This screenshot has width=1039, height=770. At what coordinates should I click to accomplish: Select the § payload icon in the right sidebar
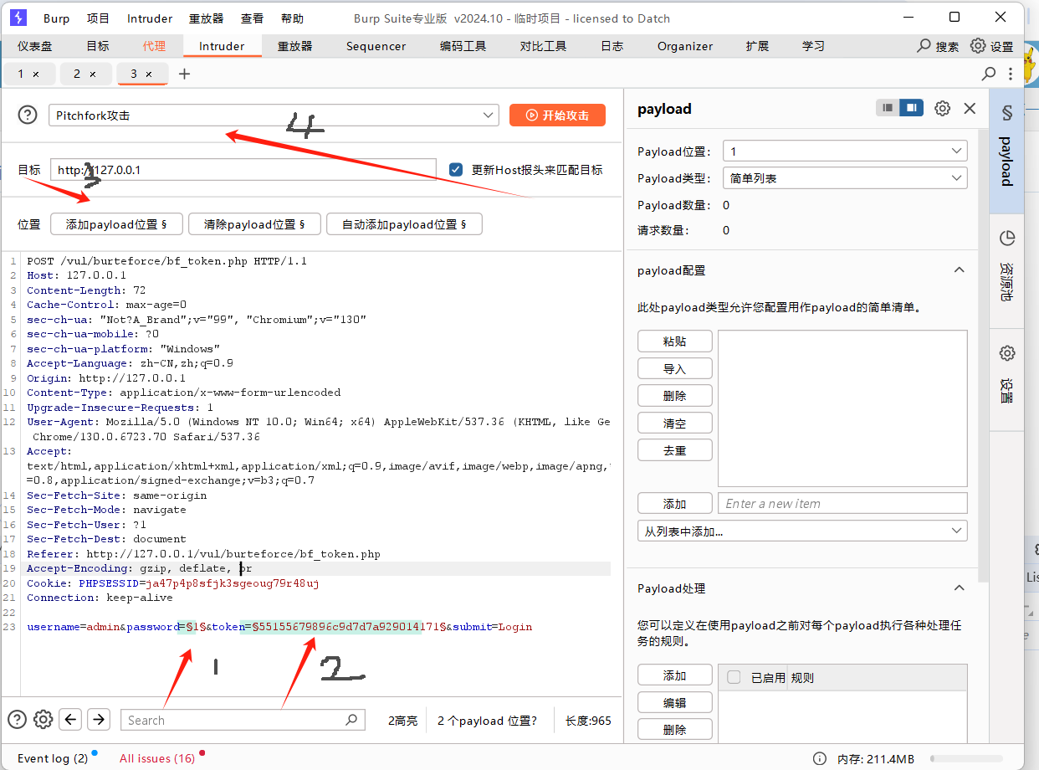[1007, 112]
